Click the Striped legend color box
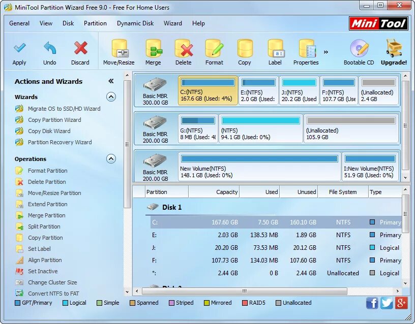Screen dimensions: 415x324 171,303
